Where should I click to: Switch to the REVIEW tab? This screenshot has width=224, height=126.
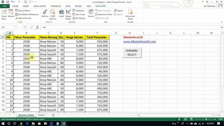tap(78, 6)
